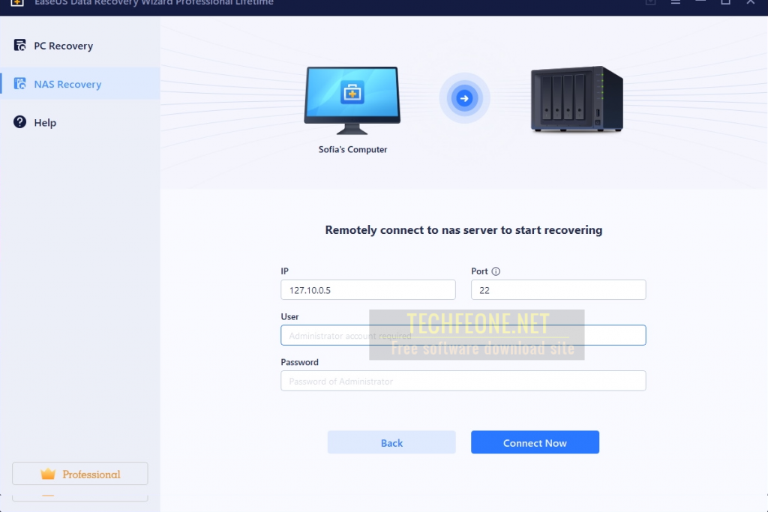Click the blue computer monitor icon
This screenshot has width=768, height=512.
(352, 100)
